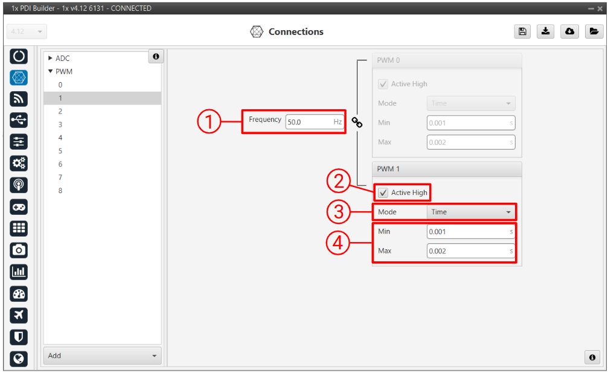The height and width of the screenshot is (373, 608).
Task: Click the save disk icon in the header
Action: (522, 32)
